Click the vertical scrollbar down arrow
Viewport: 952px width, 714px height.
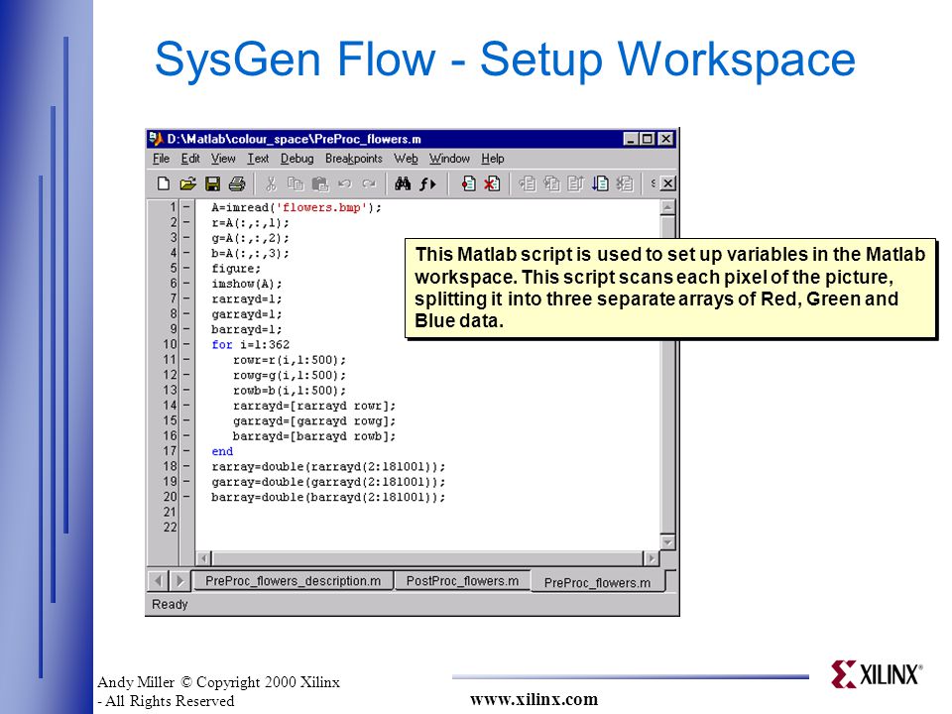[667, 542]
